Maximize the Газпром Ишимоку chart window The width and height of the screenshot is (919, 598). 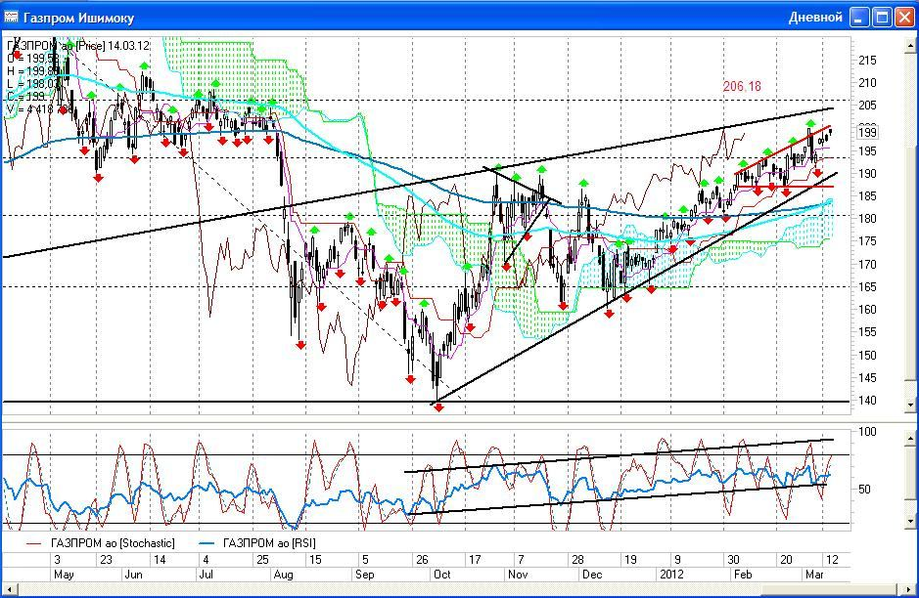[x=882, y=17]
